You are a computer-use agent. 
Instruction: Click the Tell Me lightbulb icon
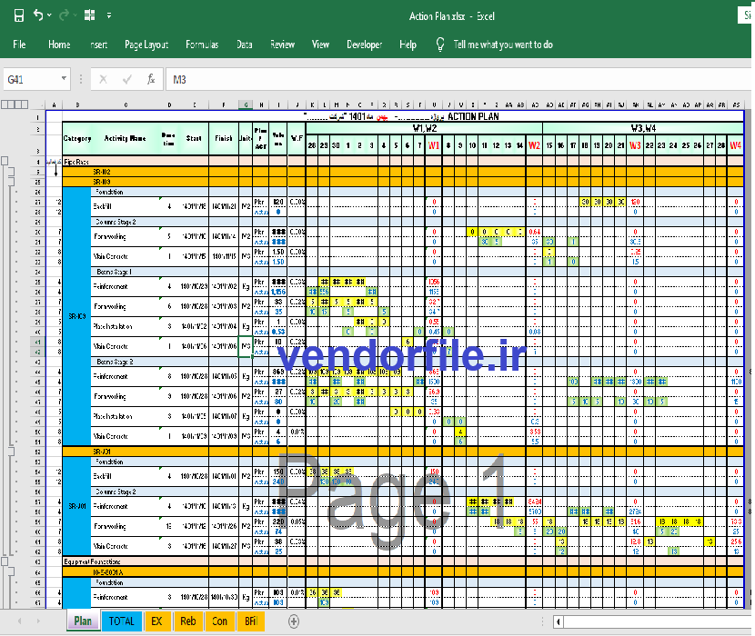point(439,45)
